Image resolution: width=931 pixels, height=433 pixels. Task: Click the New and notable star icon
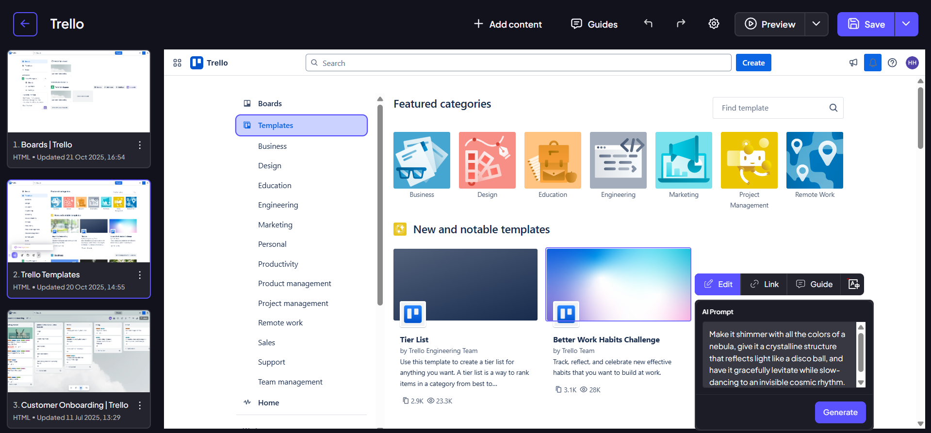click(x=400, y=229)
